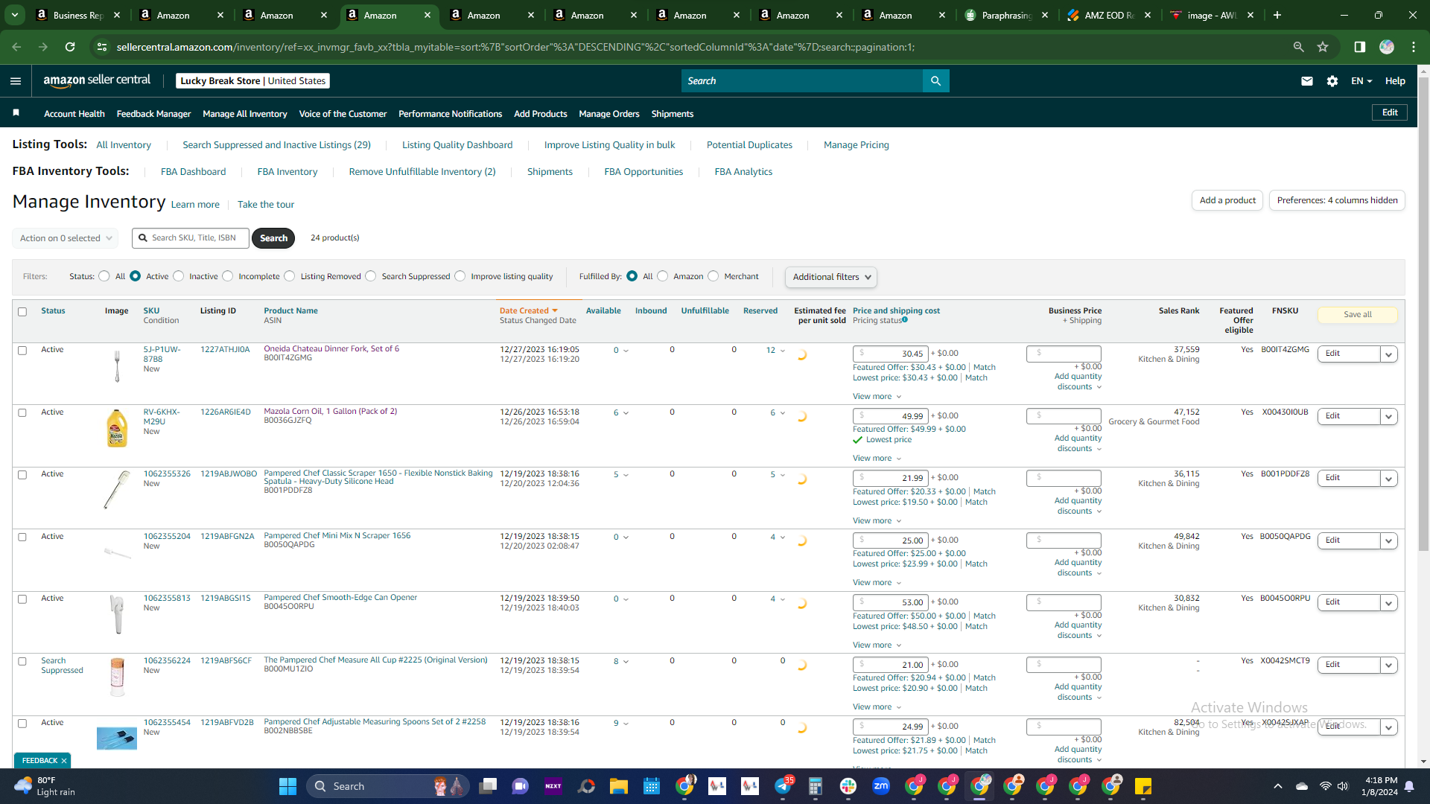
Task: Switch to the 'AMZ EOD' browser tab
Action: point(1109,15)
